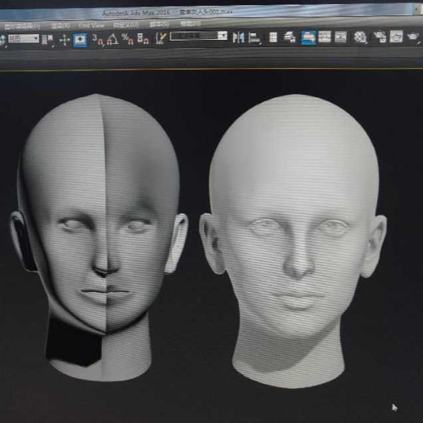Toggle the Spinner Snap button
This screenshot has height=423, width=423.
[143, 39]
